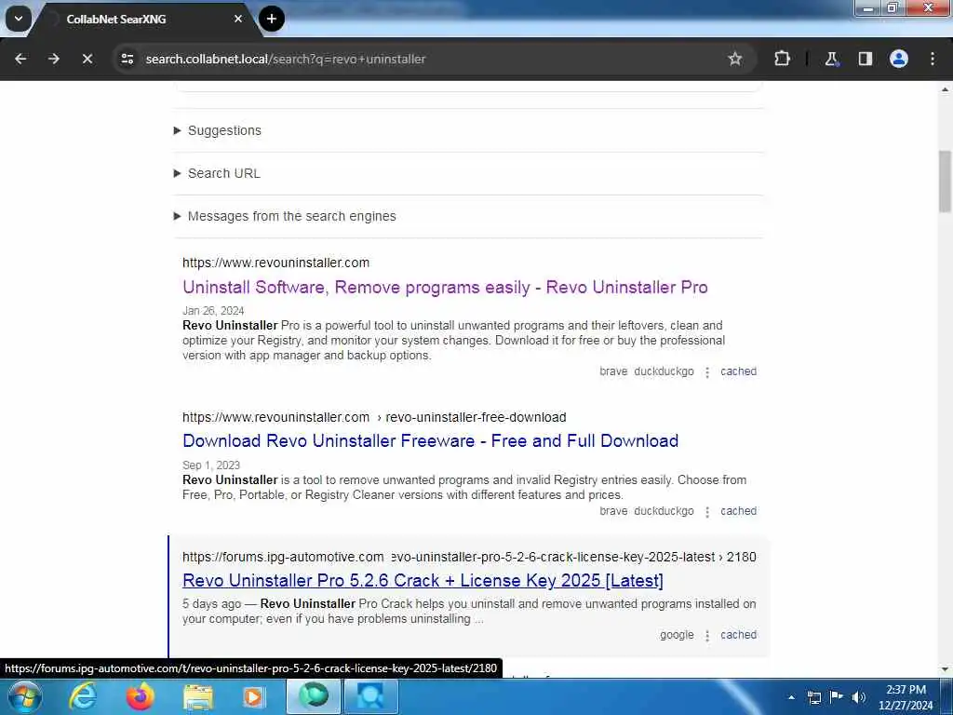Open Uninstall Software Revo Uninstaller Pro result
This screenshot has width=953, height=715.
click(445, 287)
